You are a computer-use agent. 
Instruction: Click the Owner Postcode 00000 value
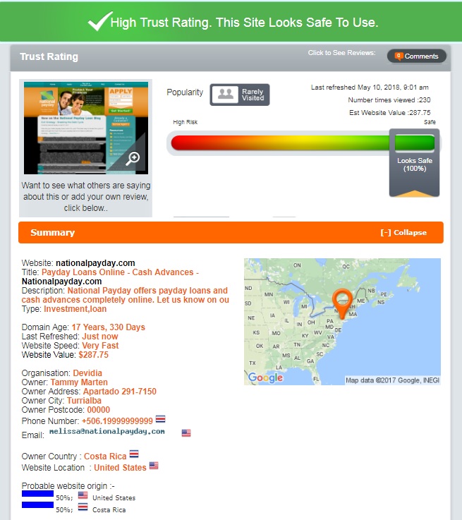[x=99, y=409]
